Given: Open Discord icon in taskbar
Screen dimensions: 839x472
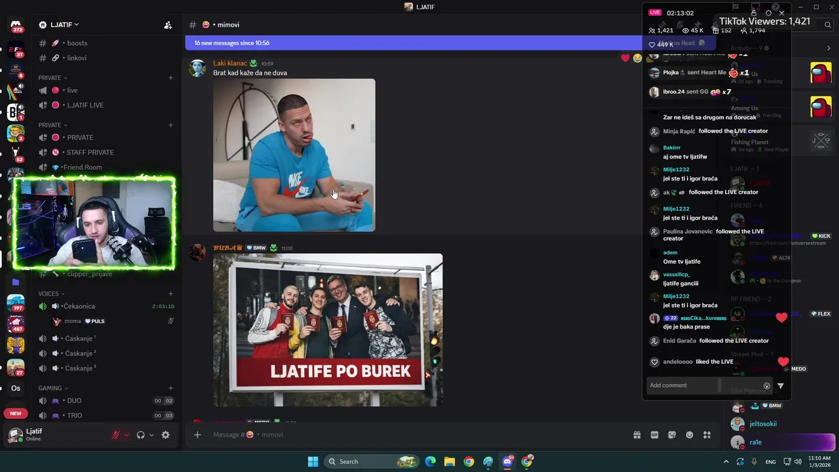Looking at the screenshot, I should click(x=507, y=462).
